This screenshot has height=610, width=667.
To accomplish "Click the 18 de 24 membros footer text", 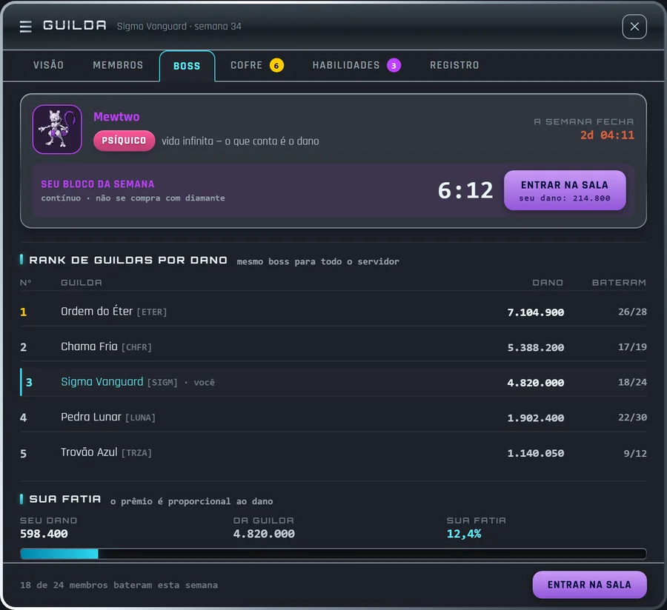I will click(x=119, y=585).
